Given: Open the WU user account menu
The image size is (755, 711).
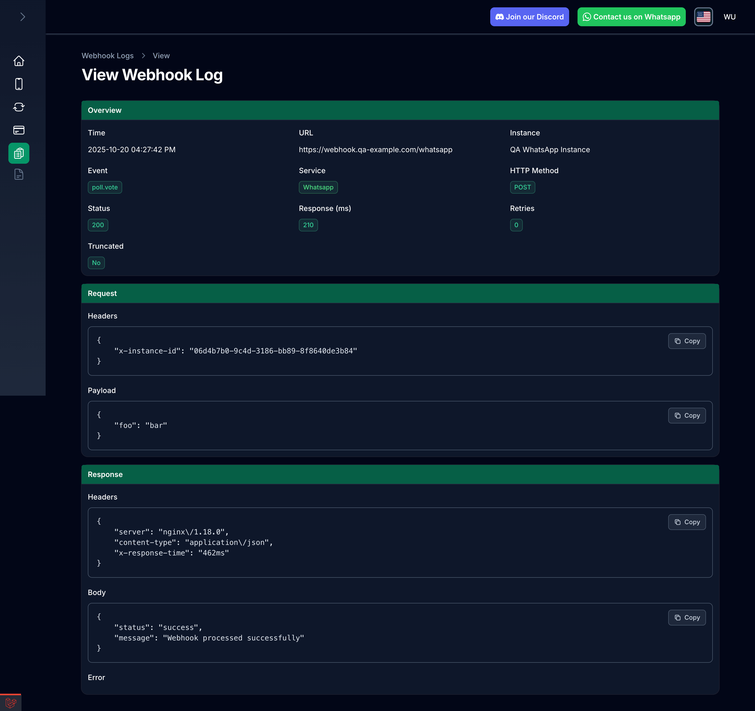Looking at the screenshot, I should (729, 17).
